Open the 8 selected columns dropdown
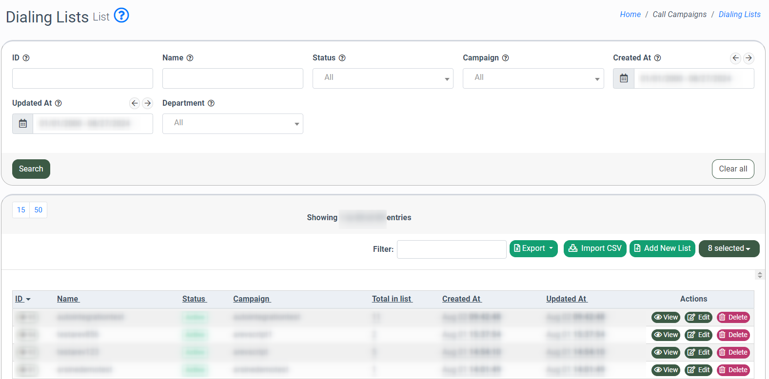The height and width of the screenshot is (379, 769). tap(729, 248)
